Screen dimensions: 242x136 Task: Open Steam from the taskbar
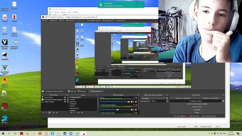click(x=65, y=133)
